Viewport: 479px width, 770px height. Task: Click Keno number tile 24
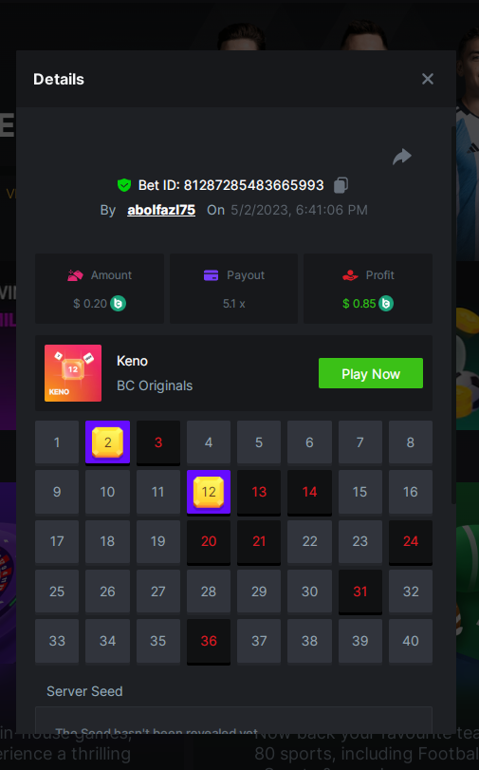(x=411, y=541)
